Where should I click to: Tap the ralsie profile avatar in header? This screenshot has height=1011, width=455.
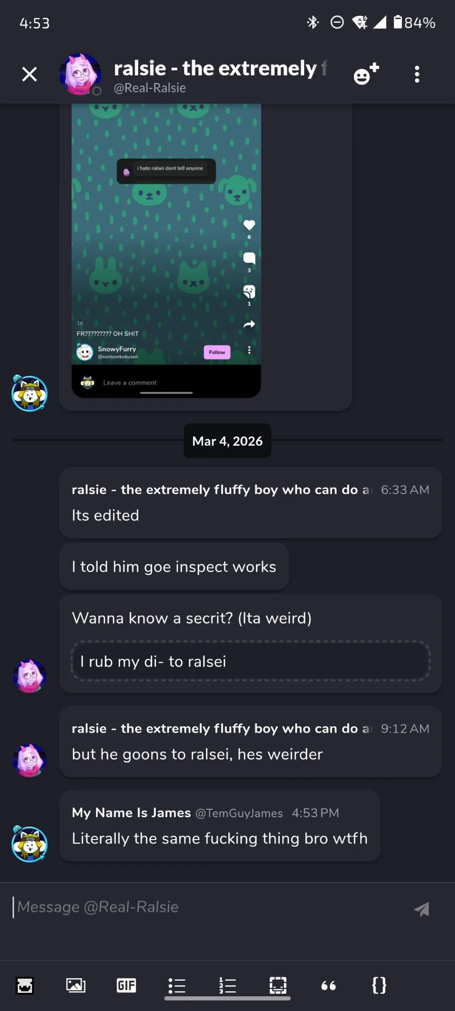(x=80, y=74)
